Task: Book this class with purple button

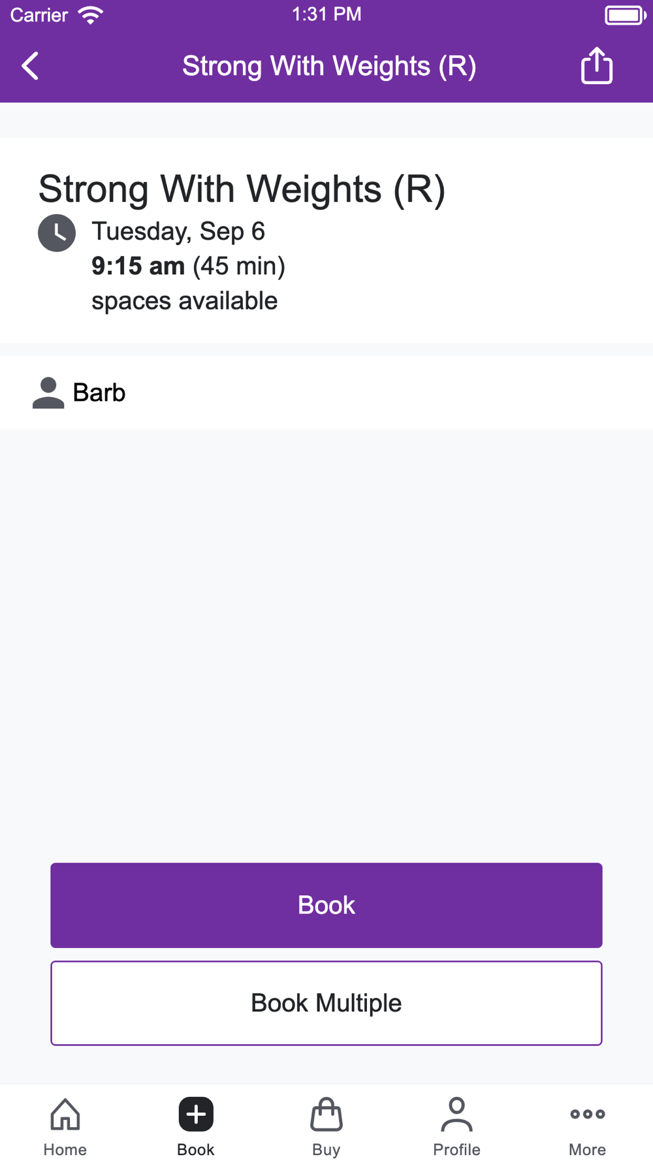Action: pos(326,905)
